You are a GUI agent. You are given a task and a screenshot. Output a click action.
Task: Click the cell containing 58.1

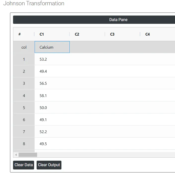(x=52, y=96)
